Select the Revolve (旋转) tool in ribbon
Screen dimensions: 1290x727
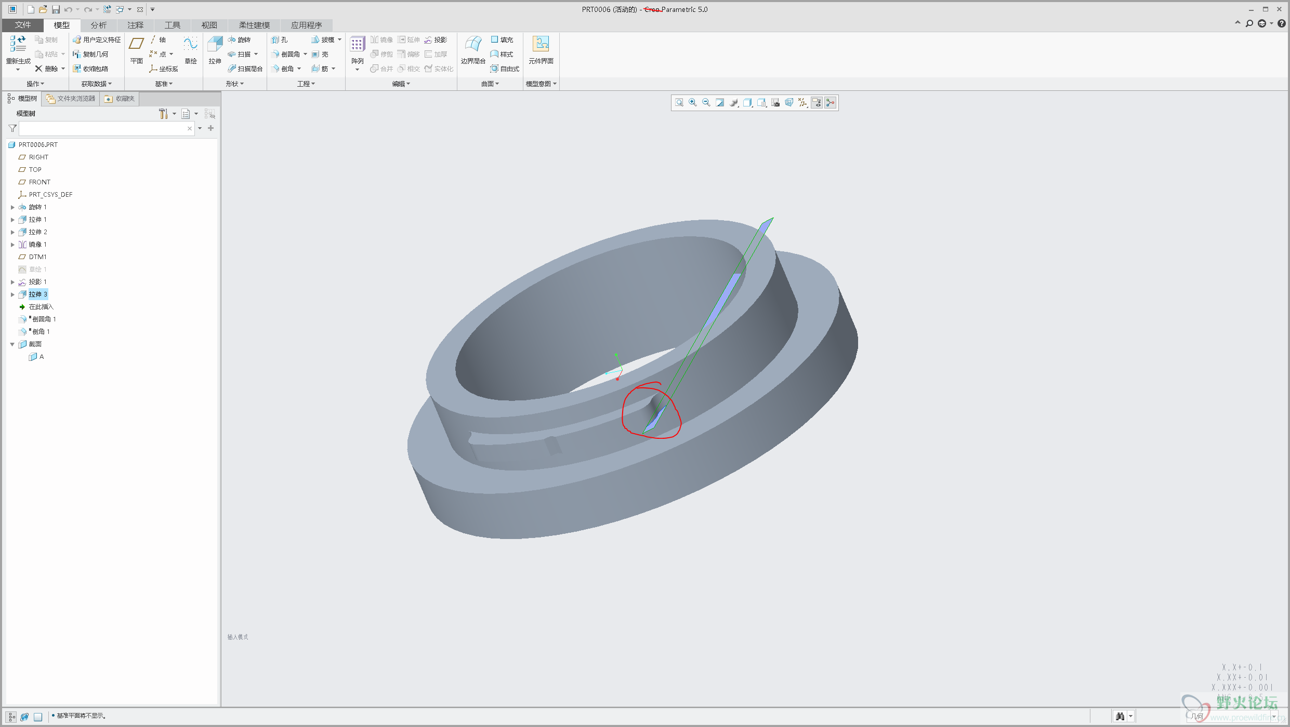point(239,39)
